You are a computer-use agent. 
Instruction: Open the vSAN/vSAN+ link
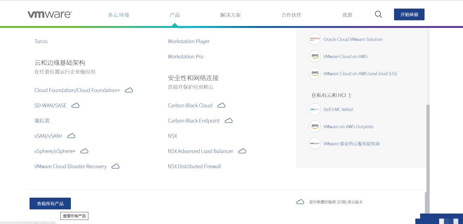[x=48, y=136]
